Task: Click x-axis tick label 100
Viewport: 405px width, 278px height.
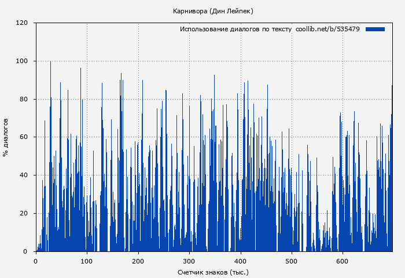Action: pyautogui.click(x=87, y=261)
